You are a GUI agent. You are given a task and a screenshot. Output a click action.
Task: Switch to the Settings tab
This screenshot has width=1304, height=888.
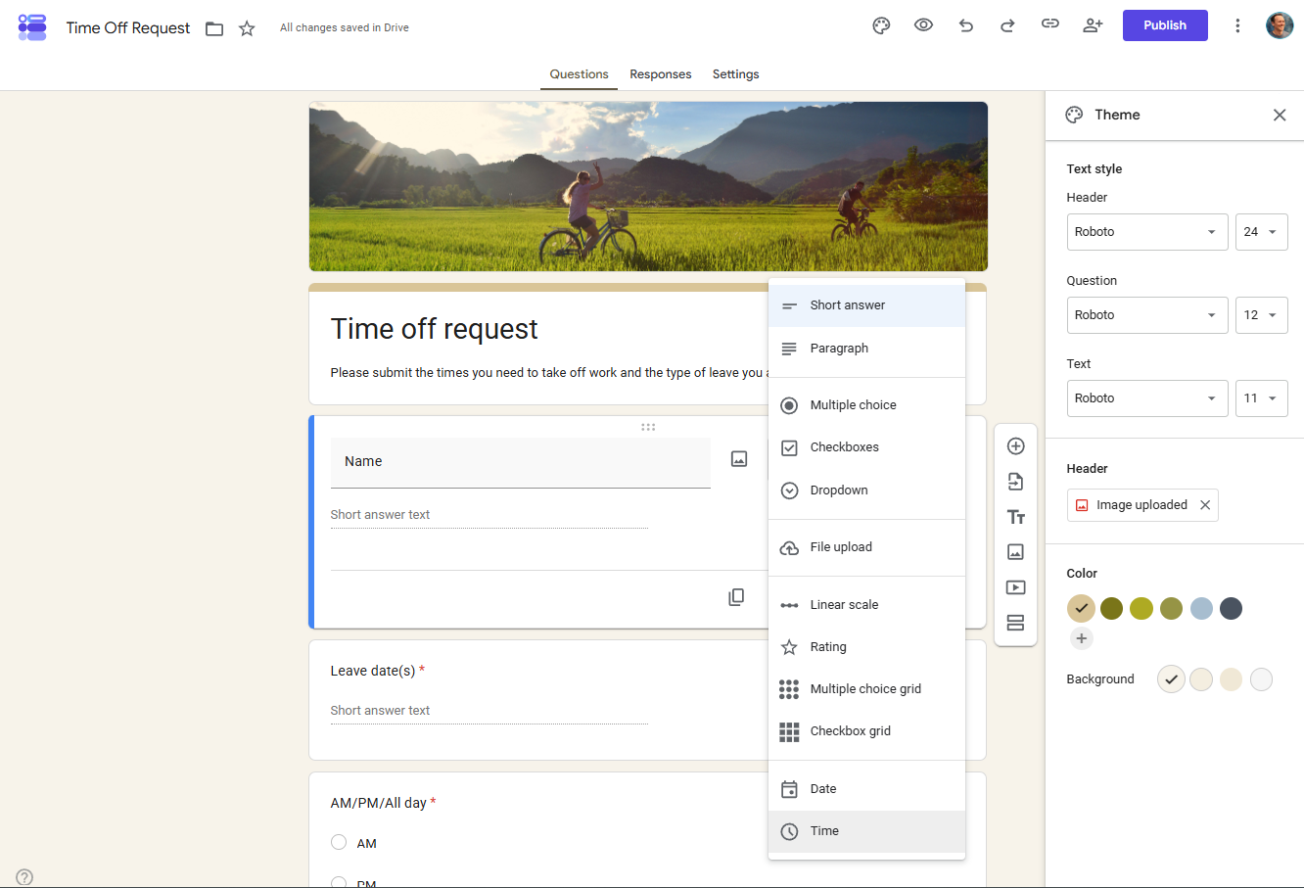coord(735,74)
